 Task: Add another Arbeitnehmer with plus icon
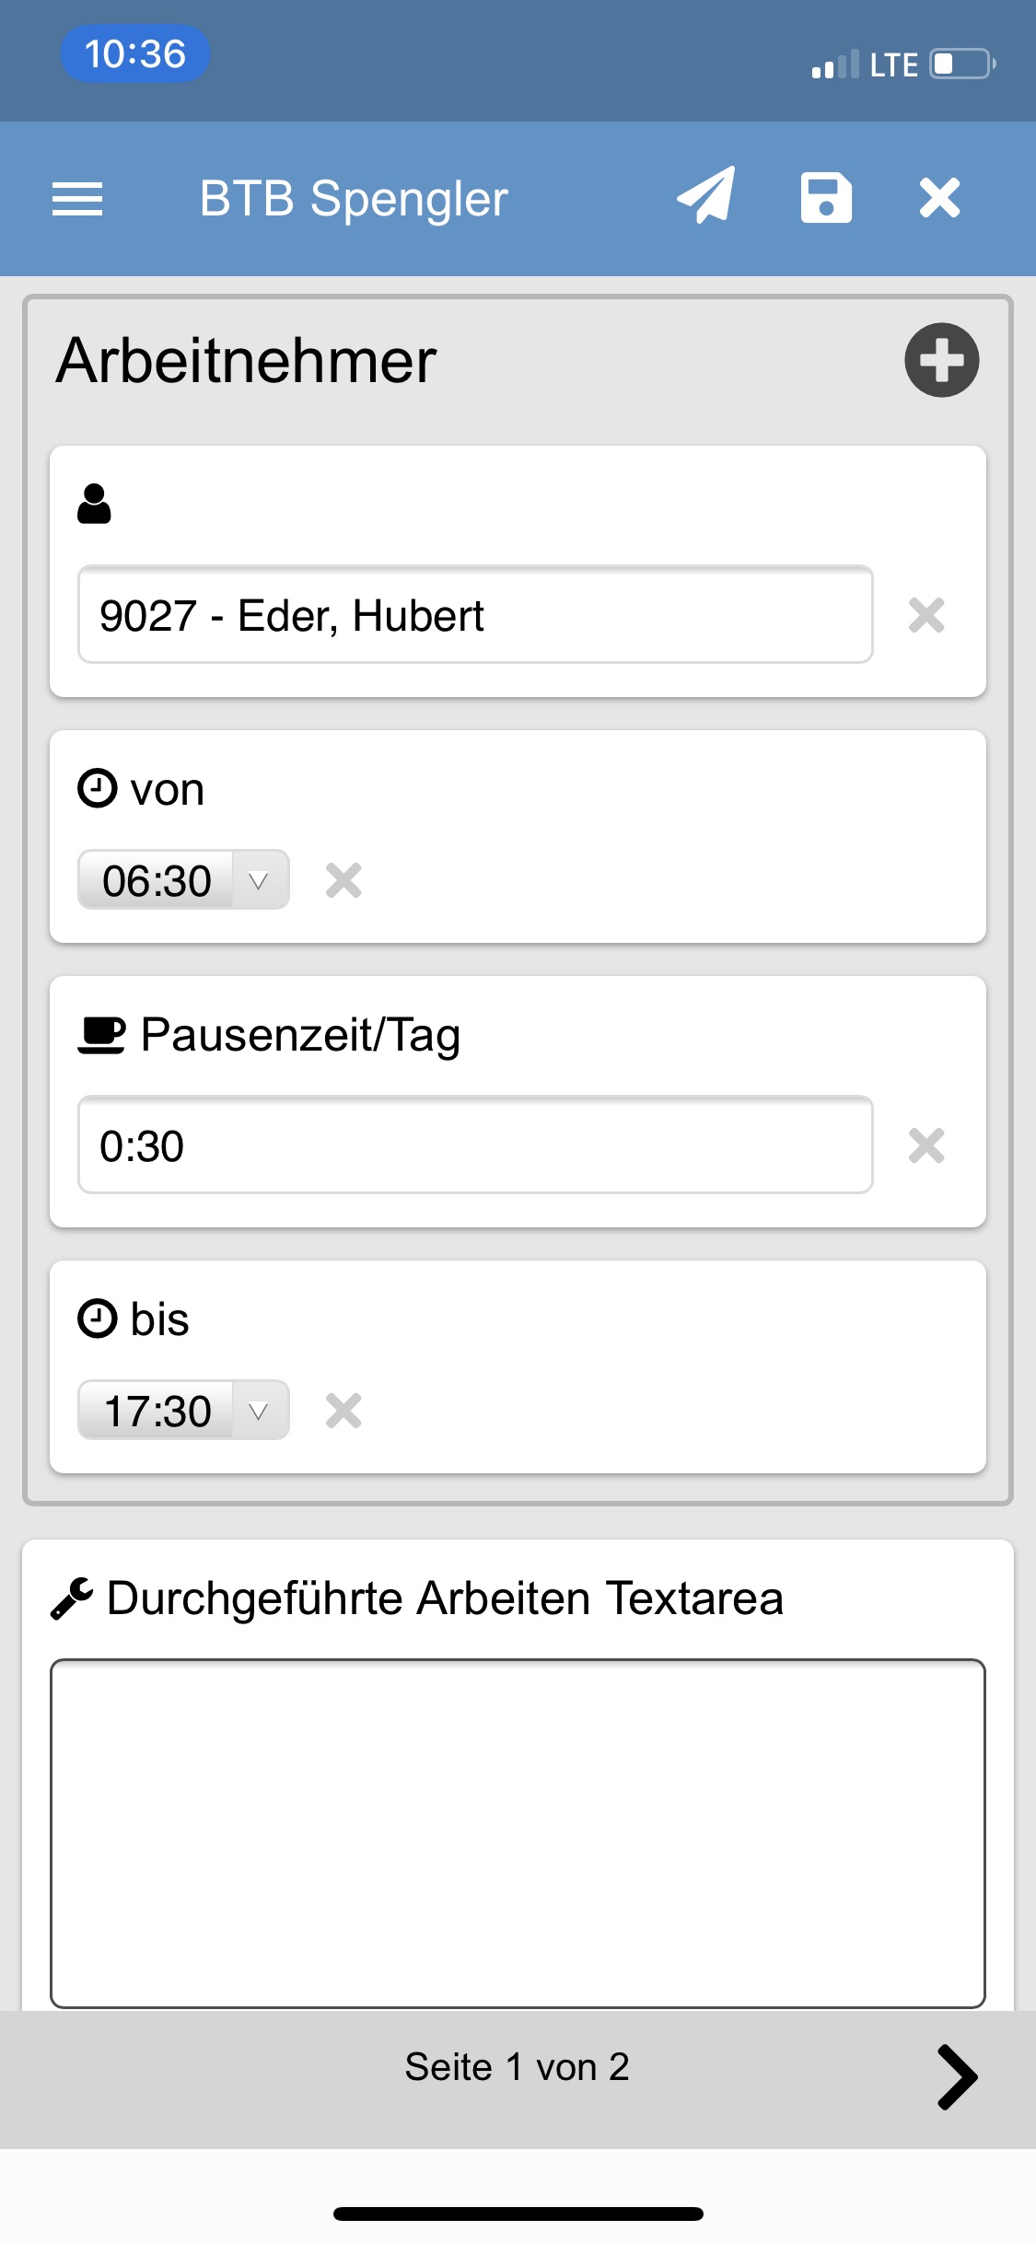pos(941,360)
